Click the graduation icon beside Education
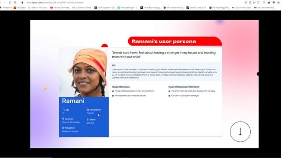The image size is (281, 158). (63, 128)
